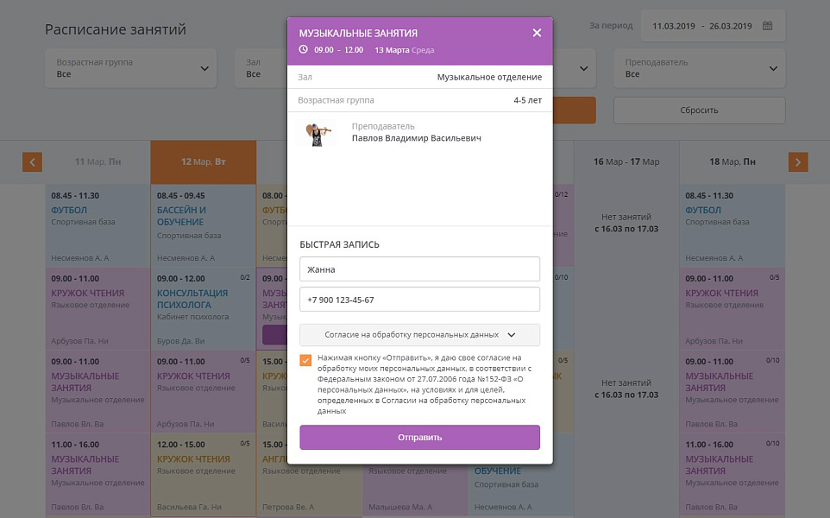Close the Музыкальные занятия popup
The height and width of the screenshot is (518, 830).
pyautogui.click(x=537, y=33)
